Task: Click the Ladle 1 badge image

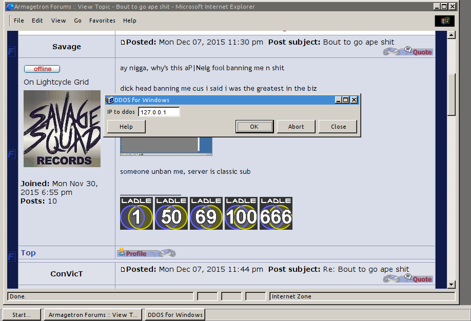Action: pos(136,213)
